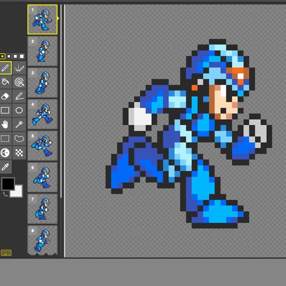Choose the second smallest pen size

9,56
